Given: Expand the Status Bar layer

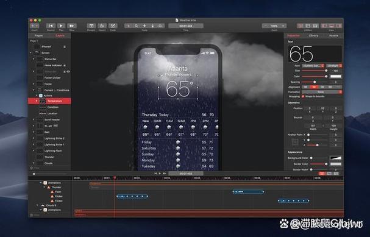Looking at the screenshot, I should (34, 59).
